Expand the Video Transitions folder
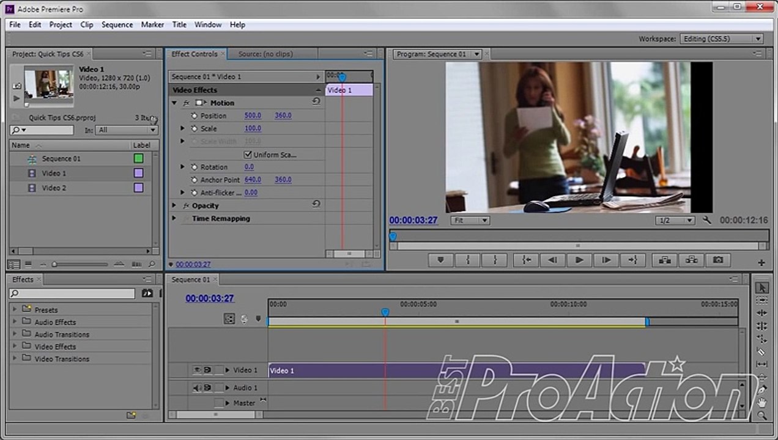778x440 pixels. (15, 358)
